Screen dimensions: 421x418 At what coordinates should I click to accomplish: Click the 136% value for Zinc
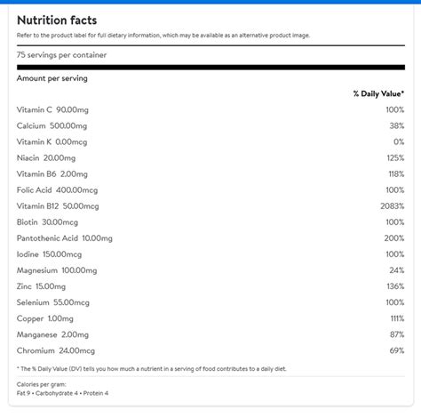tap(395, 286)
